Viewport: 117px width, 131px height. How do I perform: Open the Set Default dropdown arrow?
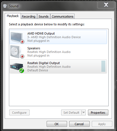coord(83,113)
